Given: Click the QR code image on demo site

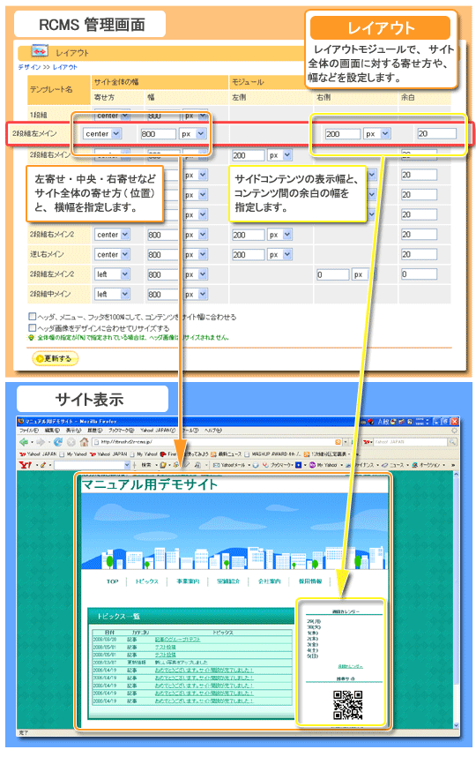Looking at the screenshot, I should coord(347,705).
